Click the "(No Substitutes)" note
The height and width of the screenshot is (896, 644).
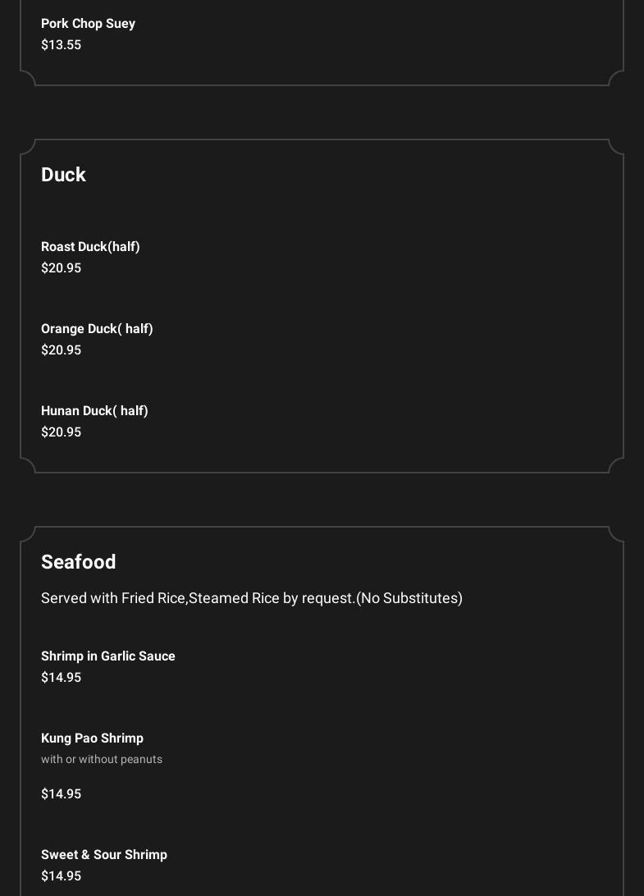(409, 598)
